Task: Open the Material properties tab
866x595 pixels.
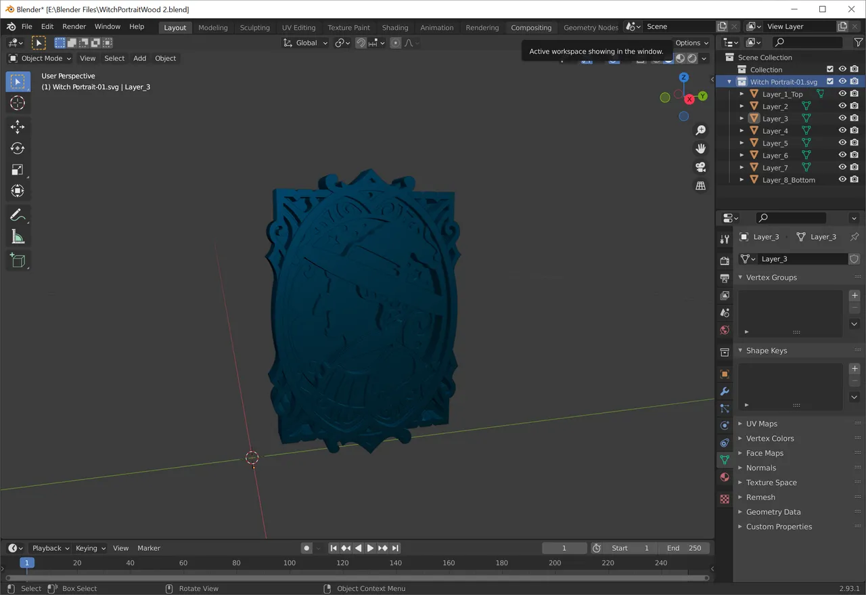Action: coord(725,477)
